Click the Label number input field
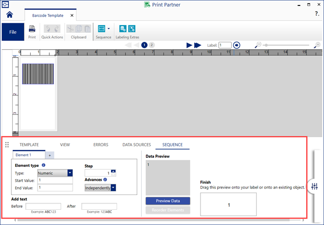Image resolution: width=324 pixels, height=225 pixels. click(225, 45)
